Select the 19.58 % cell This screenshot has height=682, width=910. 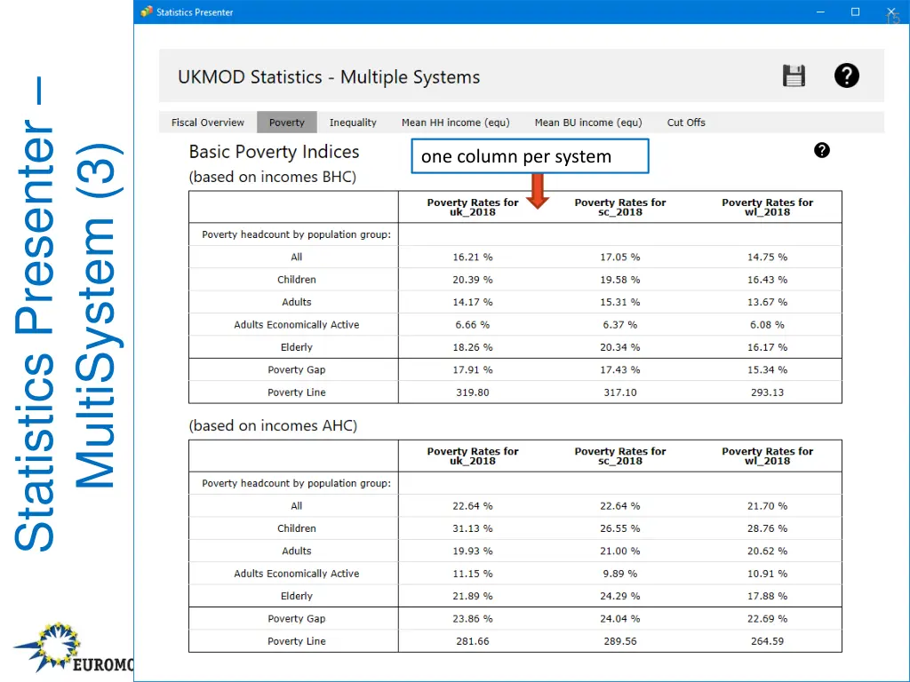pos(619,280)
